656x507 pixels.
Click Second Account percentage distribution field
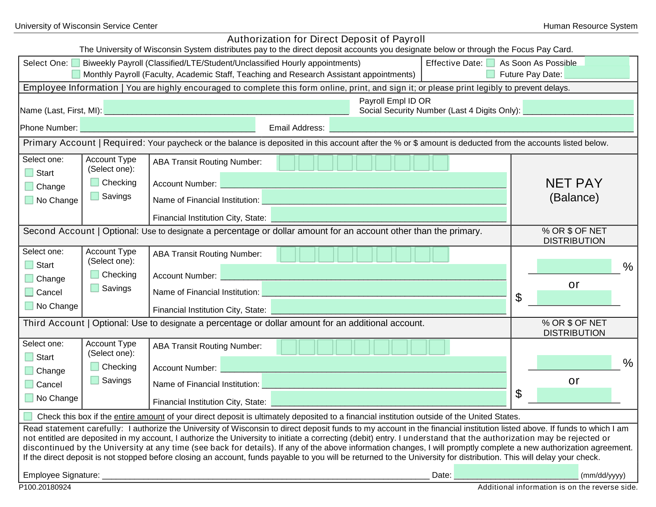pyautogui.click(x=574, y=266)
